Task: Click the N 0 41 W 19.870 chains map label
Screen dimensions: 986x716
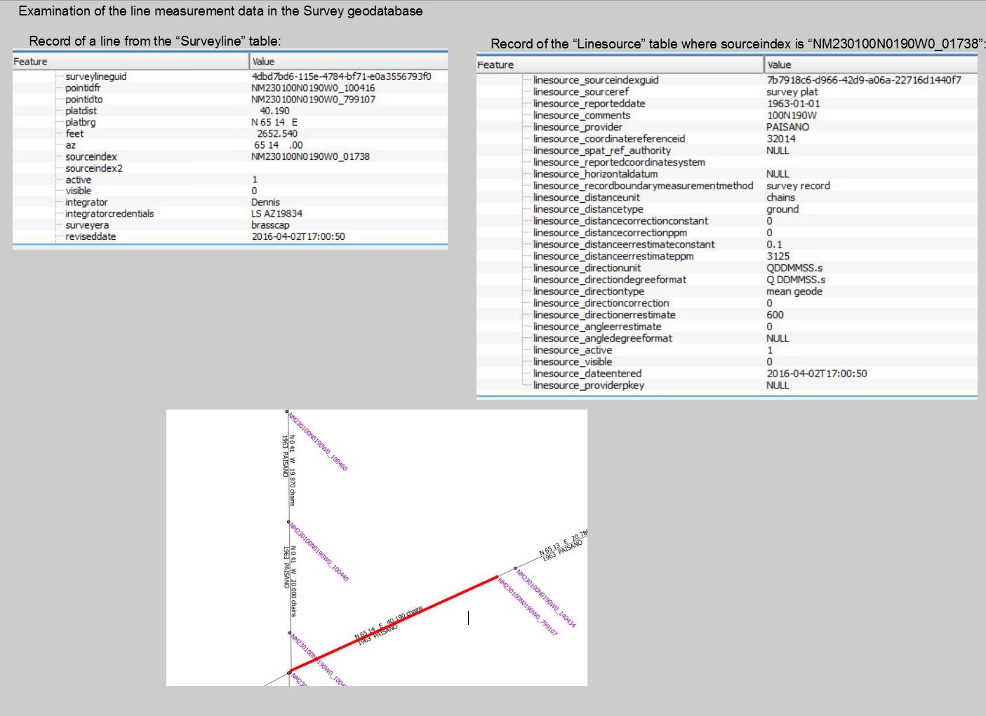Action: [x=292, y=470]
